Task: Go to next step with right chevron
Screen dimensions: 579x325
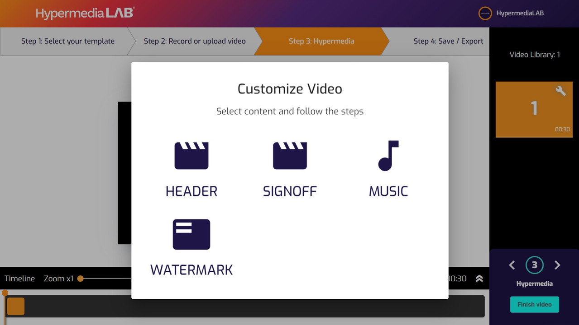Action: 557,265
